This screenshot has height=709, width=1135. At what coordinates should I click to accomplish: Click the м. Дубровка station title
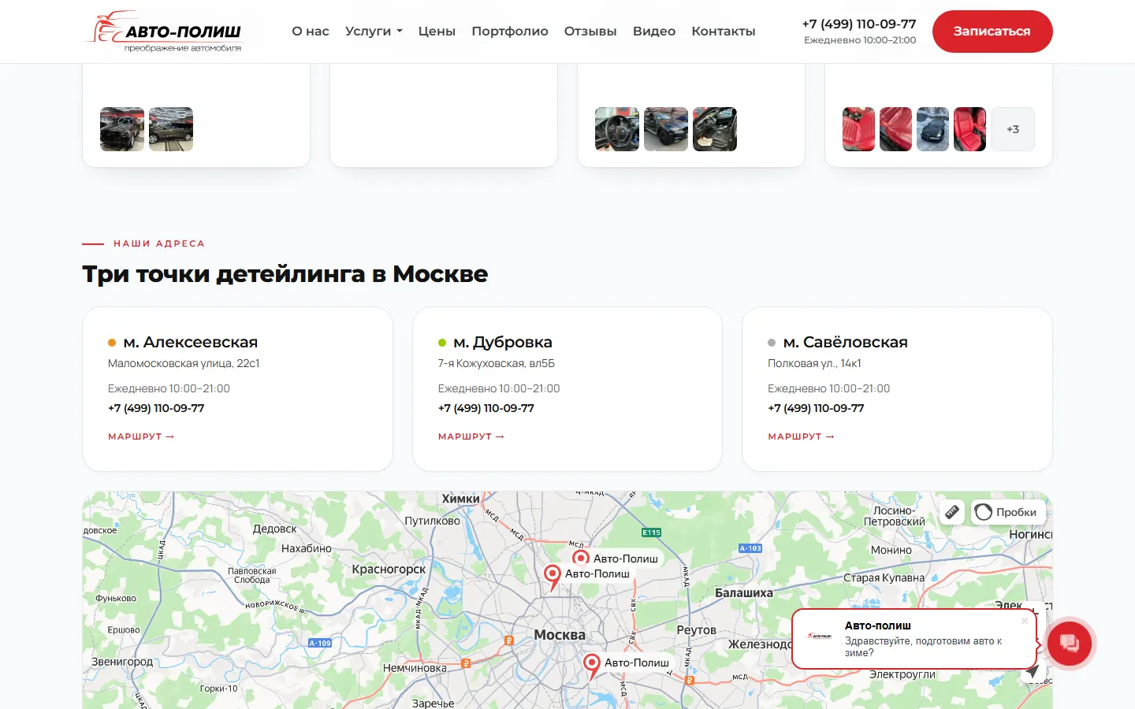pos(503,343)
